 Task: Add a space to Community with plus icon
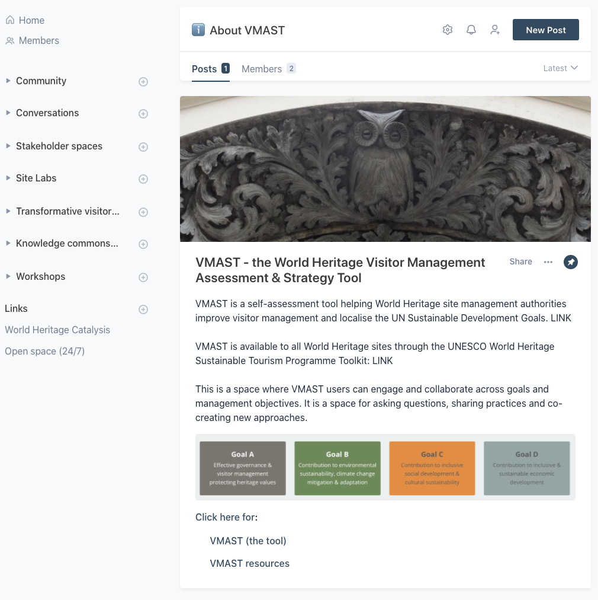(x=143, y=82)
